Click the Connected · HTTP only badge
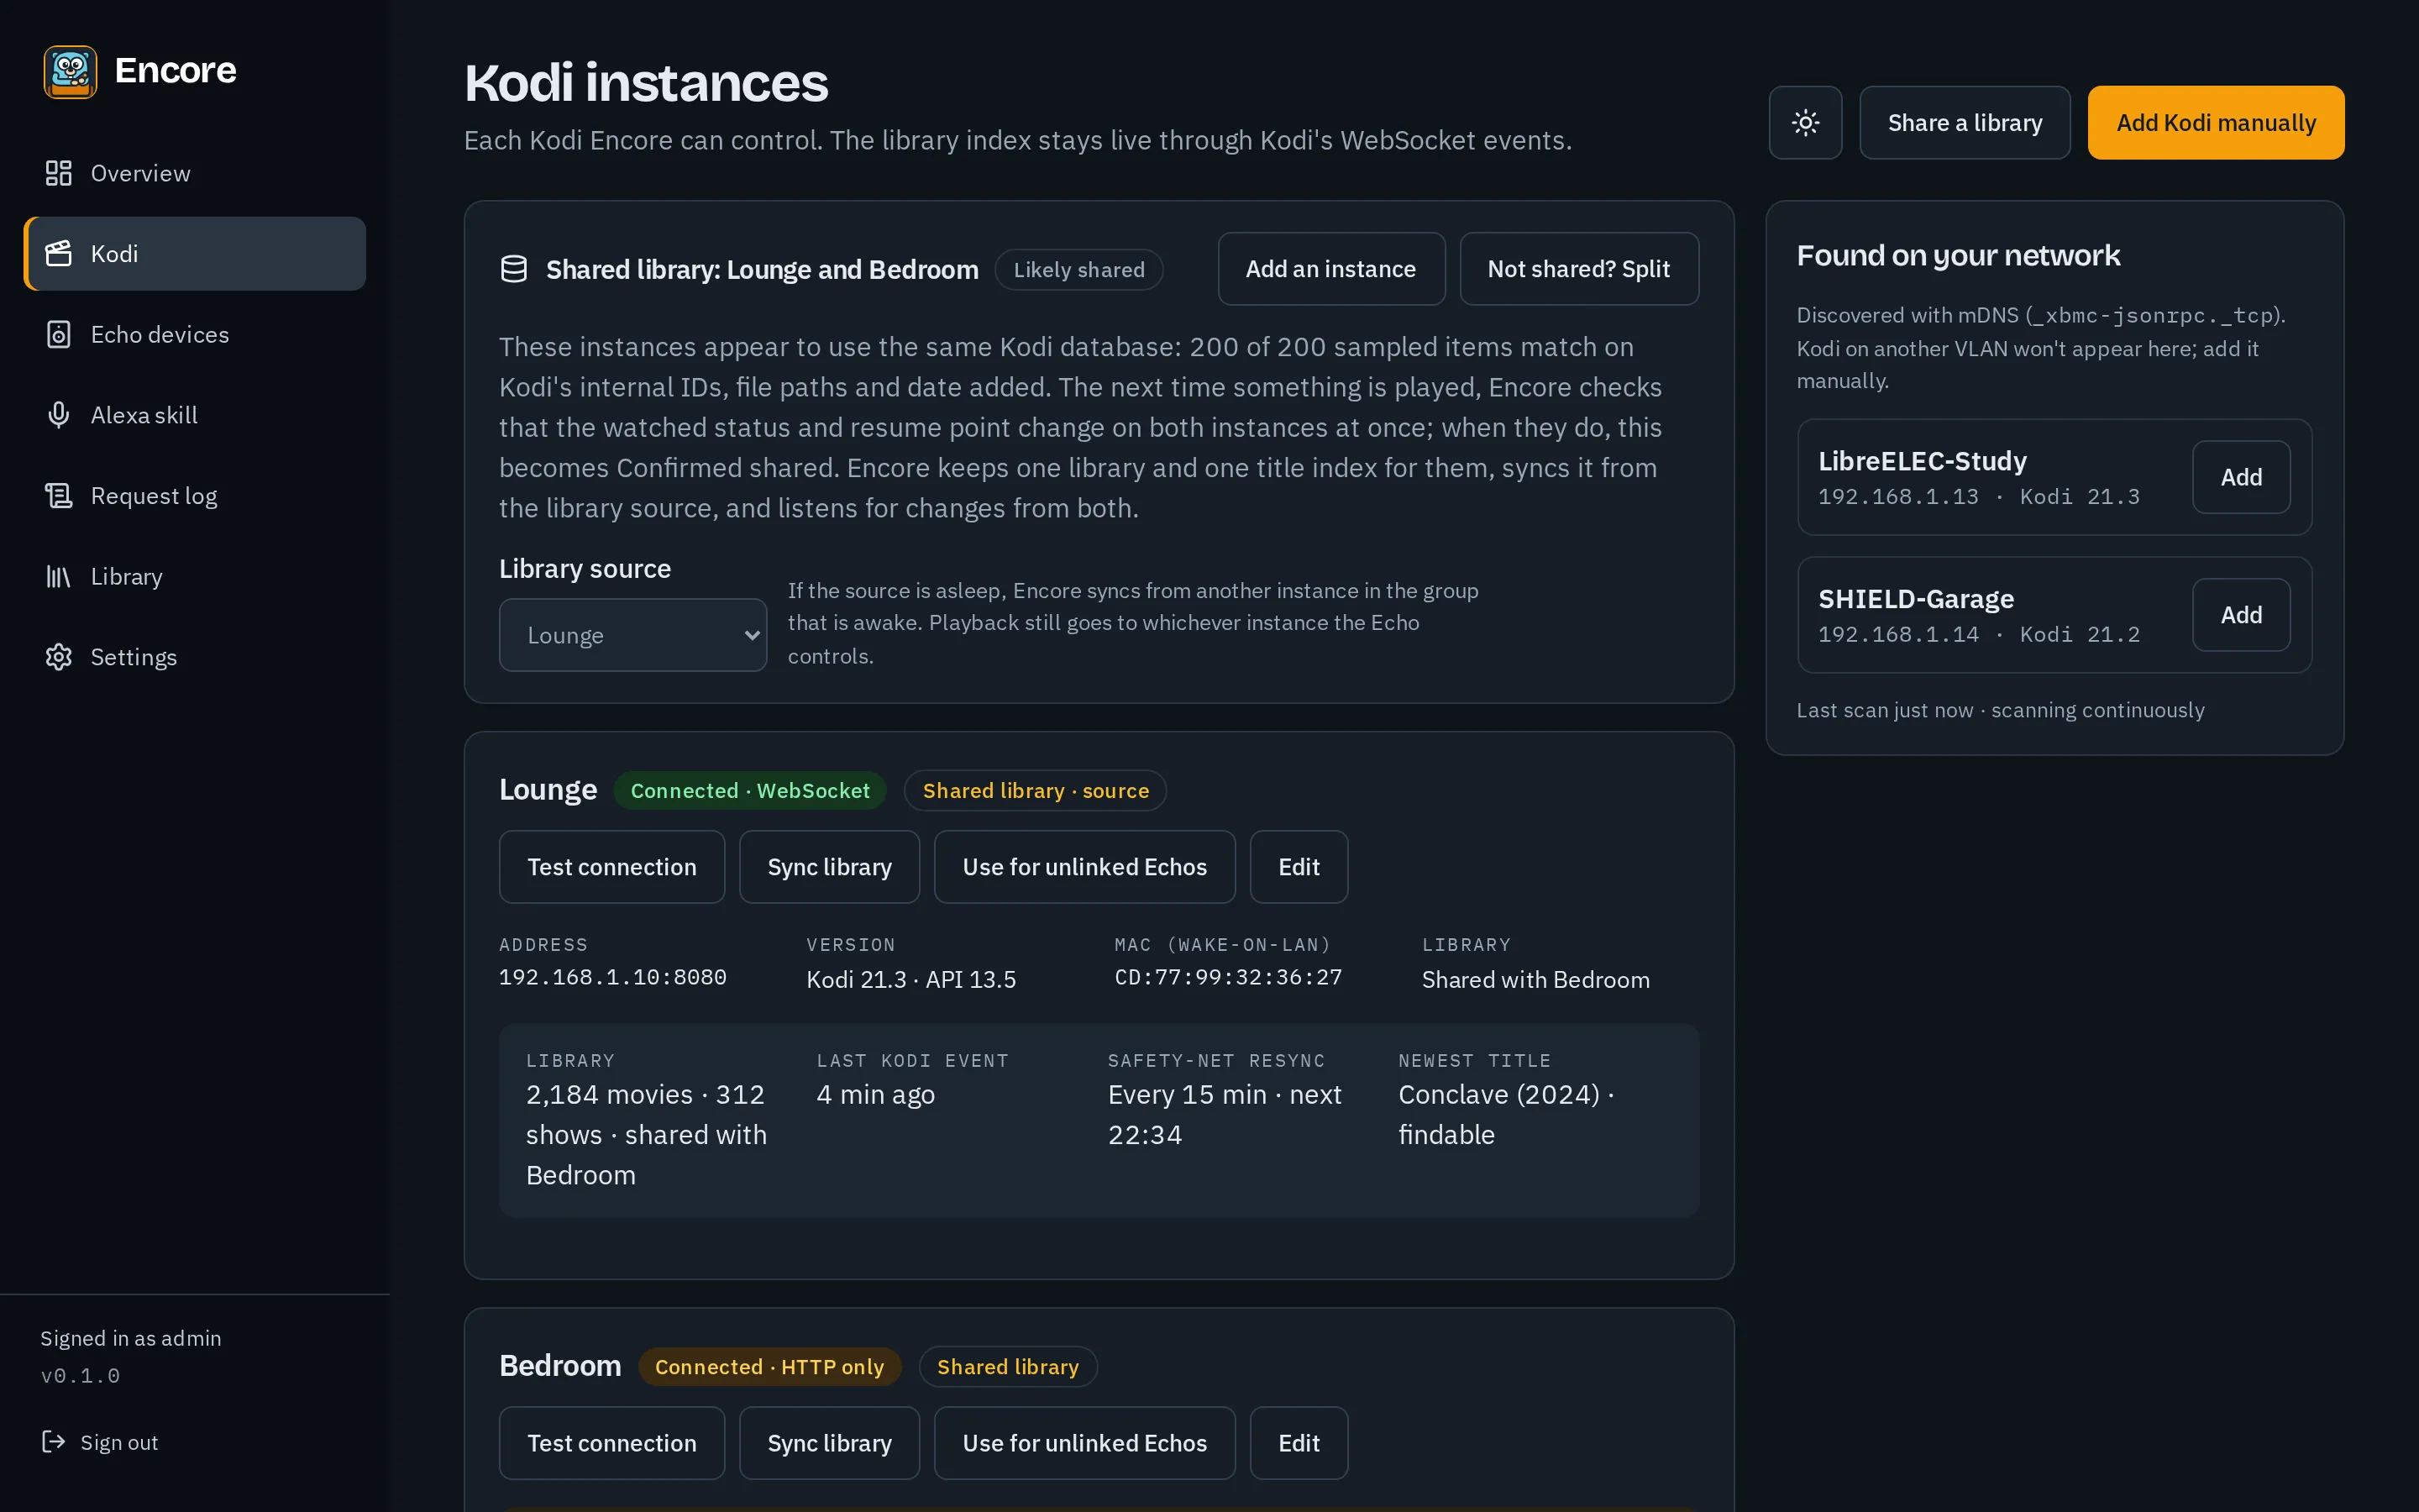 [769, 1367]
